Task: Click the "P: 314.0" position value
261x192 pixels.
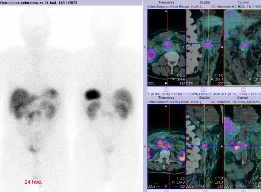Action: tap(179, 182)
